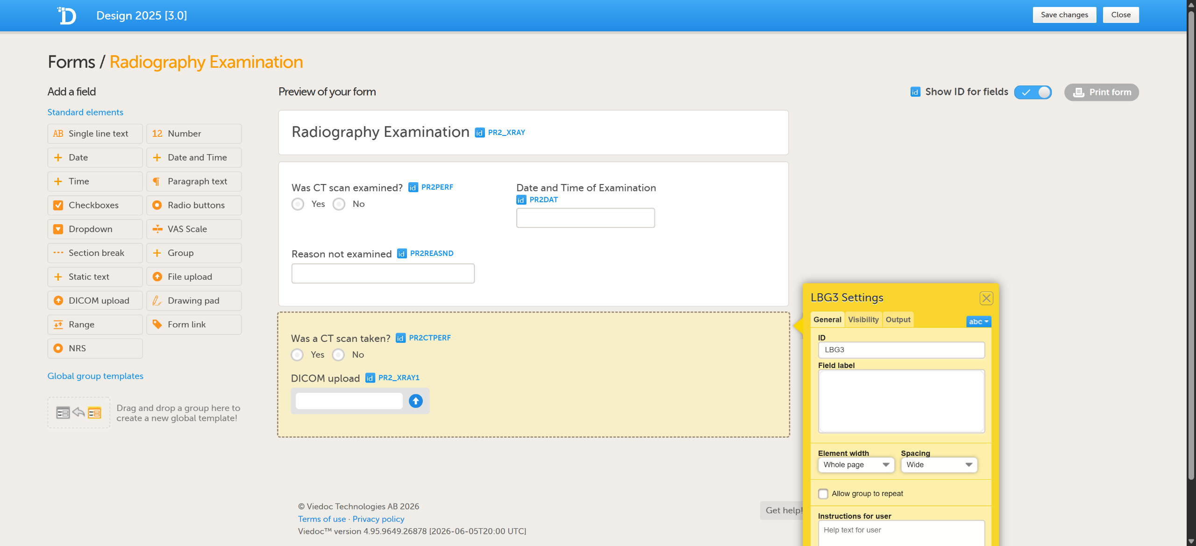Add a File upload element

coord(194,277)
